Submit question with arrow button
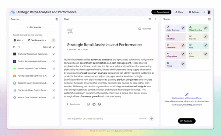This screenshot has height=136, width=221. 151,119
